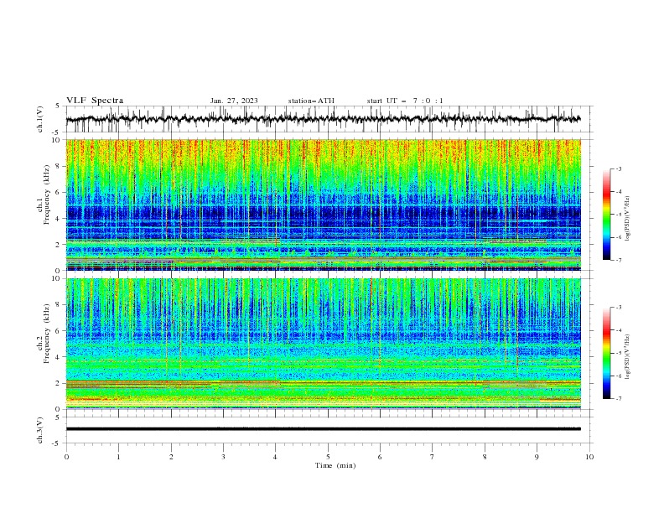
Task: Click the log(PSD) label next to ch.1 colorbar
Action: pyautogui.click(x=628, y=219)
